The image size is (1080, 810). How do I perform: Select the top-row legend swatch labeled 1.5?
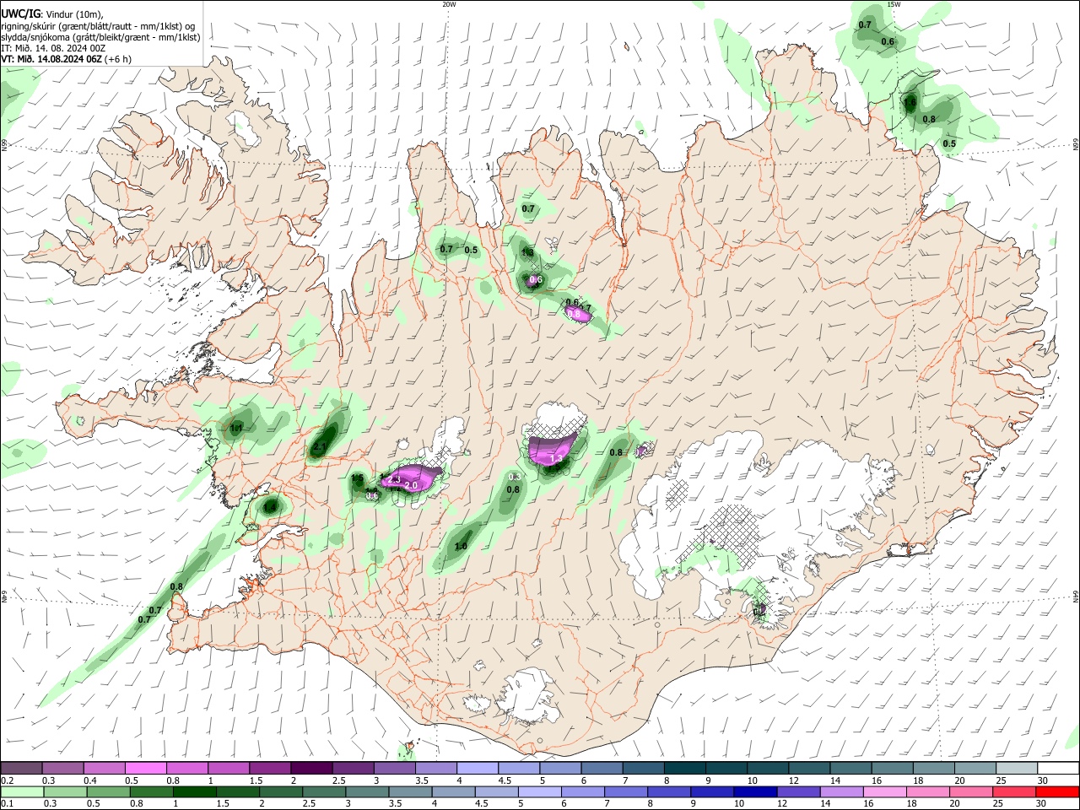click(269, 768)
